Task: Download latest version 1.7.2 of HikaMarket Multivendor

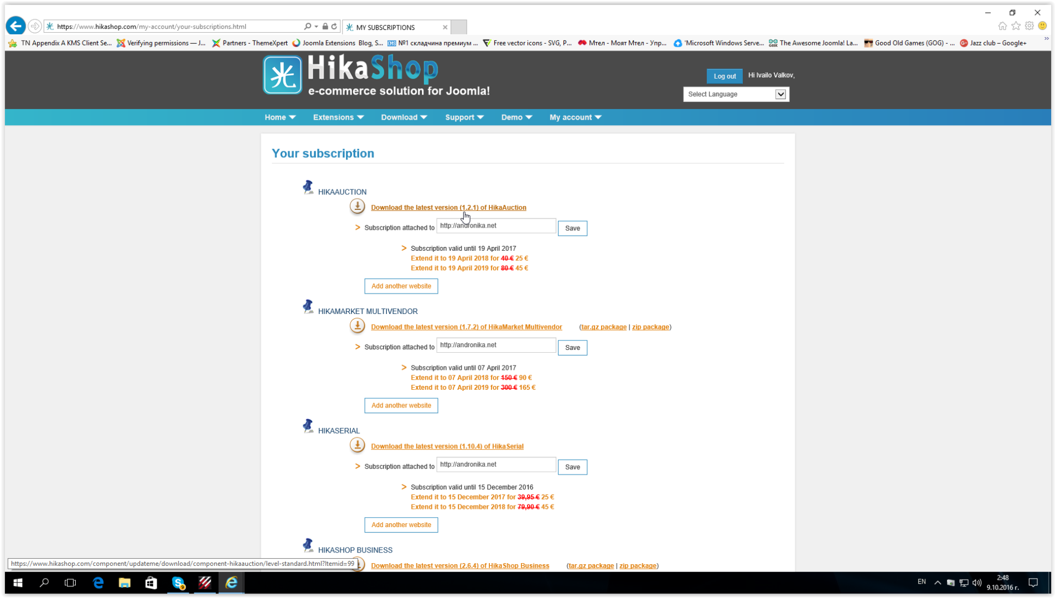Action: [x=467, y=327]
